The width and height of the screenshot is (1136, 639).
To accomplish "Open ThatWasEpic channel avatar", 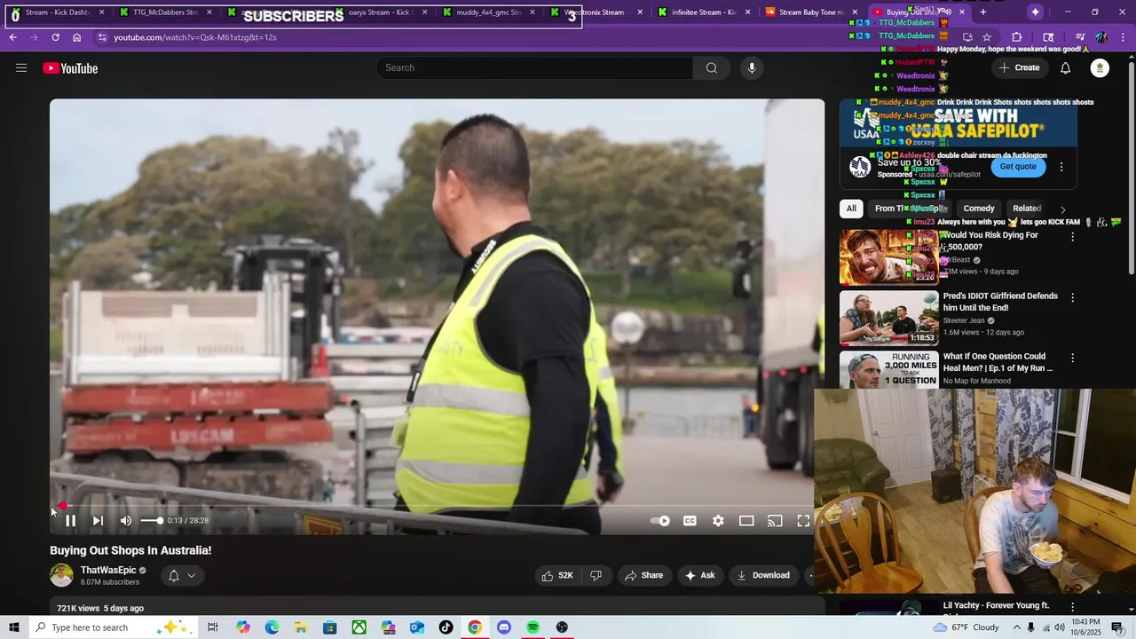I will (x=61, y=575).
